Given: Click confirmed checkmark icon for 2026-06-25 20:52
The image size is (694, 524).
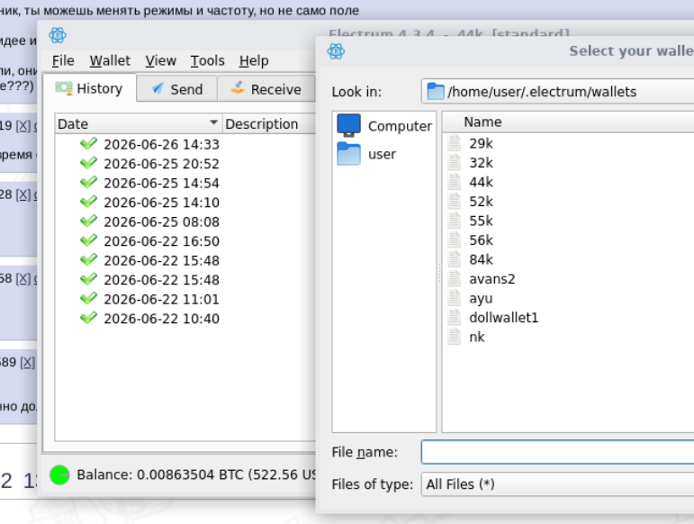Looking at the screenshot, I should 88,163.
